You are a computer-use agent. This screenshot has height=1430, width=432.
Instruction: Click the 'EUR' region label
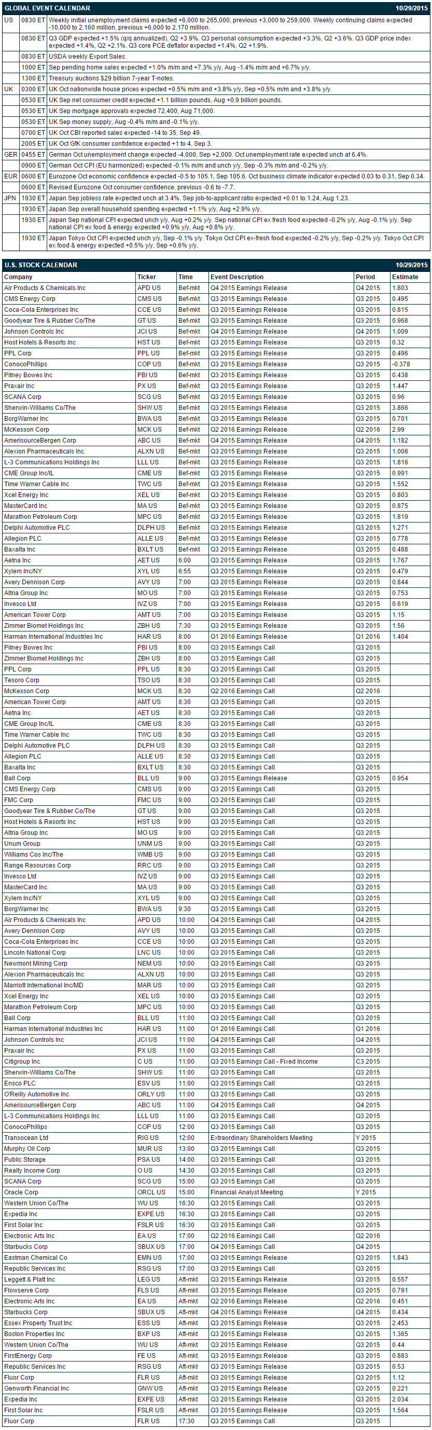(10, 176)
